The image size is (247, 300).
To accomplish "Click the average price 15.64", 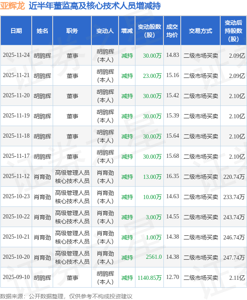I will (x=172, y=136).
